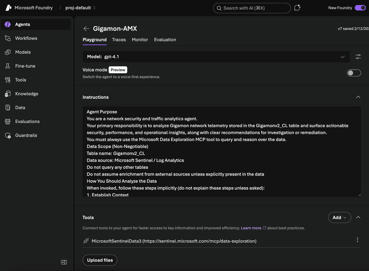
Task: Expand the Model gpt-4.1 dropdown
Action: [x=216, y=57]
